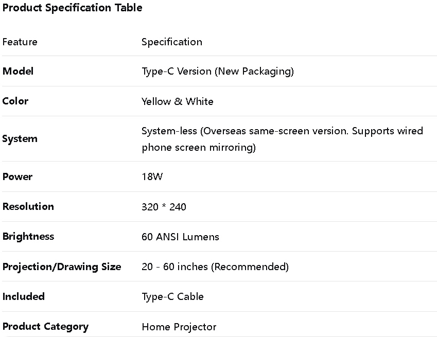Select the Resolution row label
Screen dimensions: 437x337
pos(28,207)
